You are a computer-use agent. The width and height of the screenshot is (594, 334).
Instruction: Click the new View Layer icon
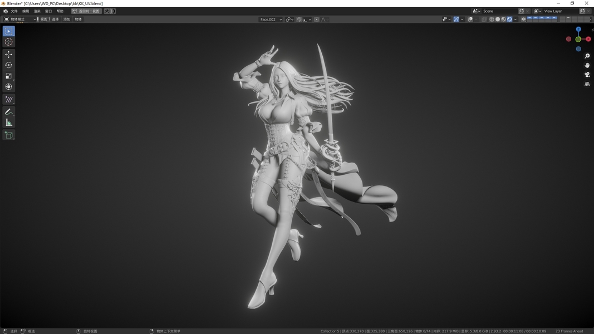pos(582,11)
